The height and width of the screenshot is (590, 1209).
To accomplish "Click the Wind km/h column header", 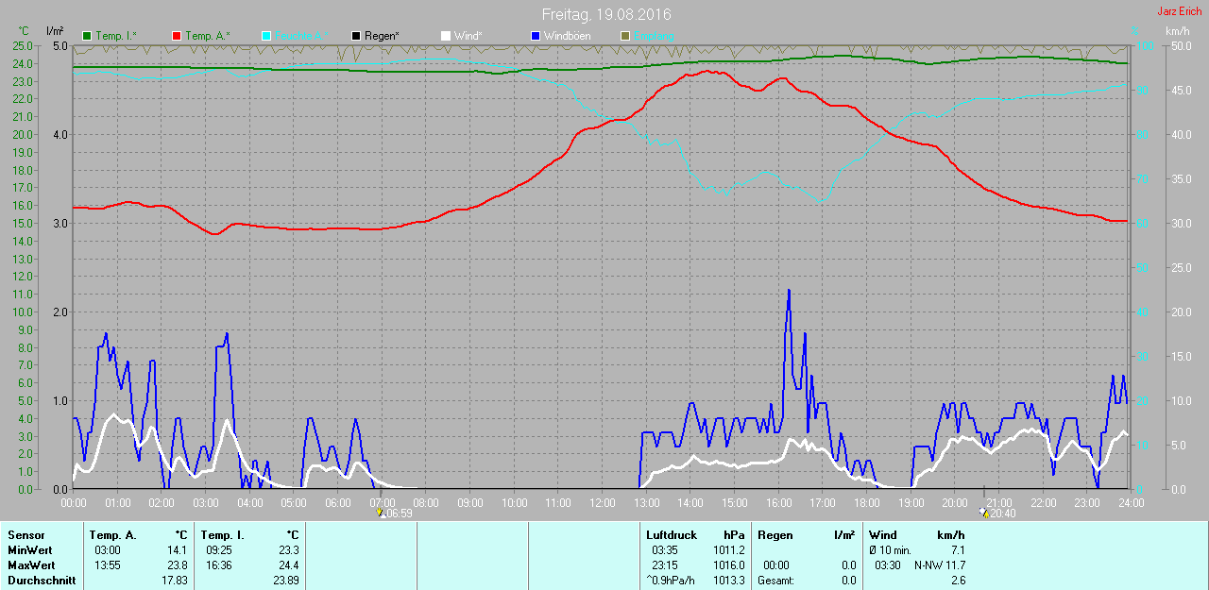I will (917, 535).
